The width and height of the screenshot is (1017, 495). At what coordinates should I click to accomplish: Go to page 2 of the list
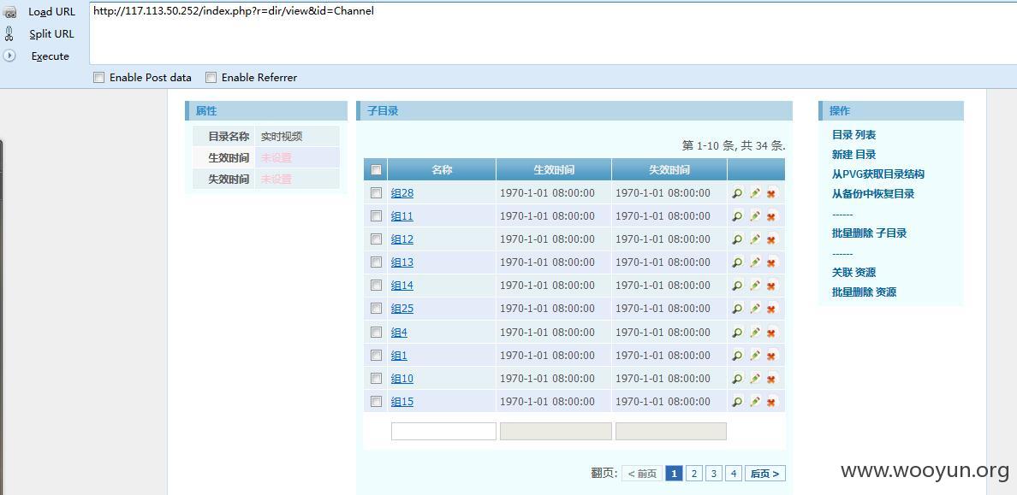694,474
